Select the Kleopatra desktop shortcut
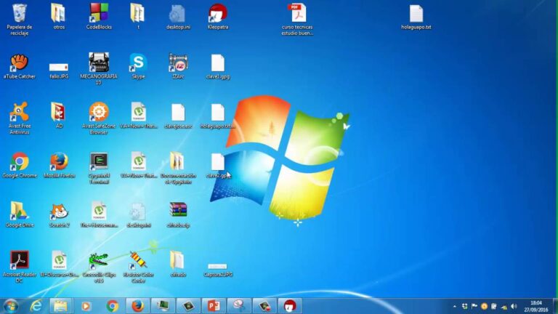558x314 pixels. 217,17
